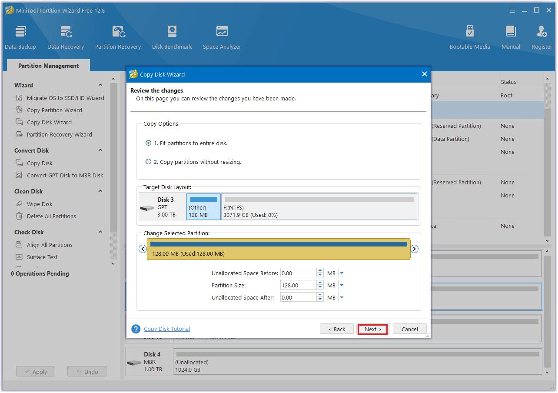Collapse the Clean Disk section
This screenshot has width=558, height=393.
click(100, 191)
